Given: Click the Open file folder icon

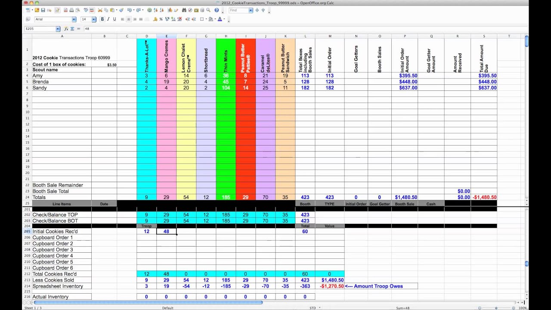Looking at the screenshot, I should pos(37,10).
